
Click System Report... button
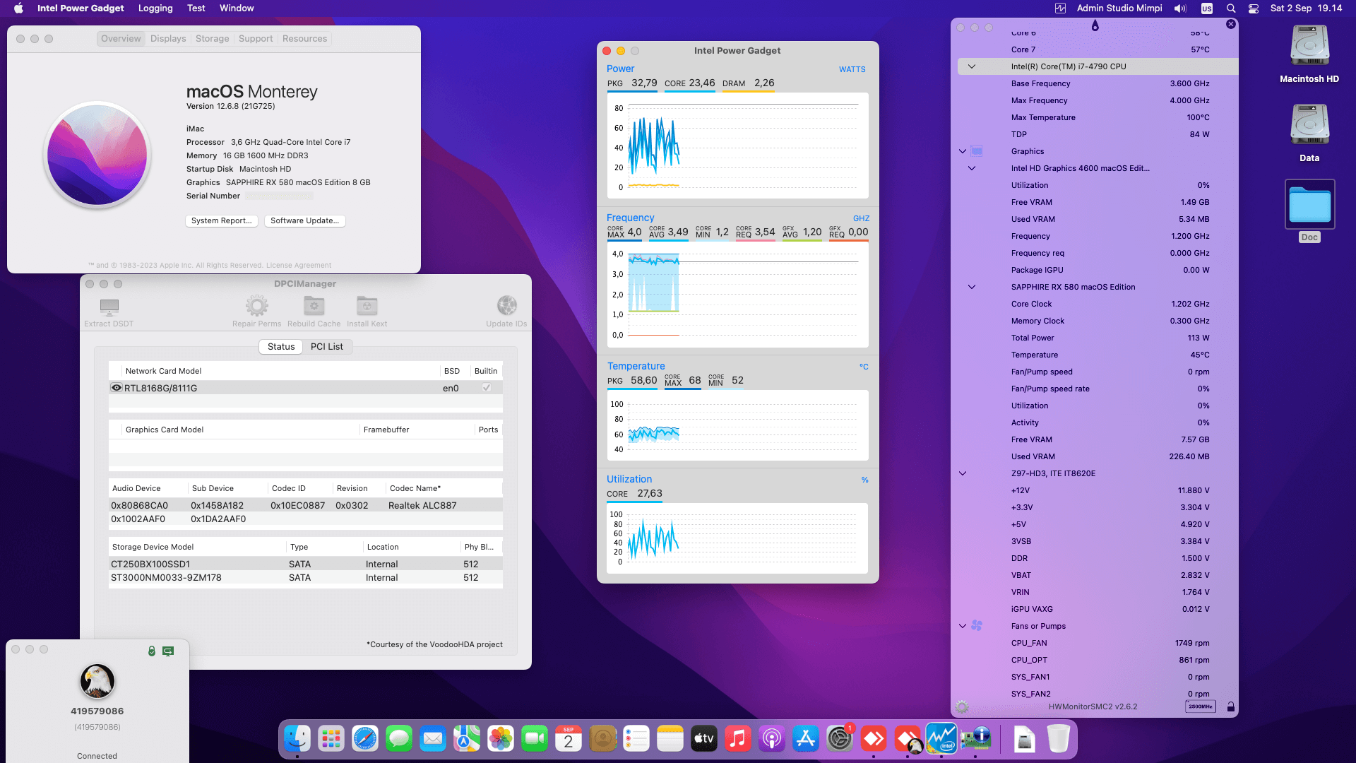tap(222, 220)
